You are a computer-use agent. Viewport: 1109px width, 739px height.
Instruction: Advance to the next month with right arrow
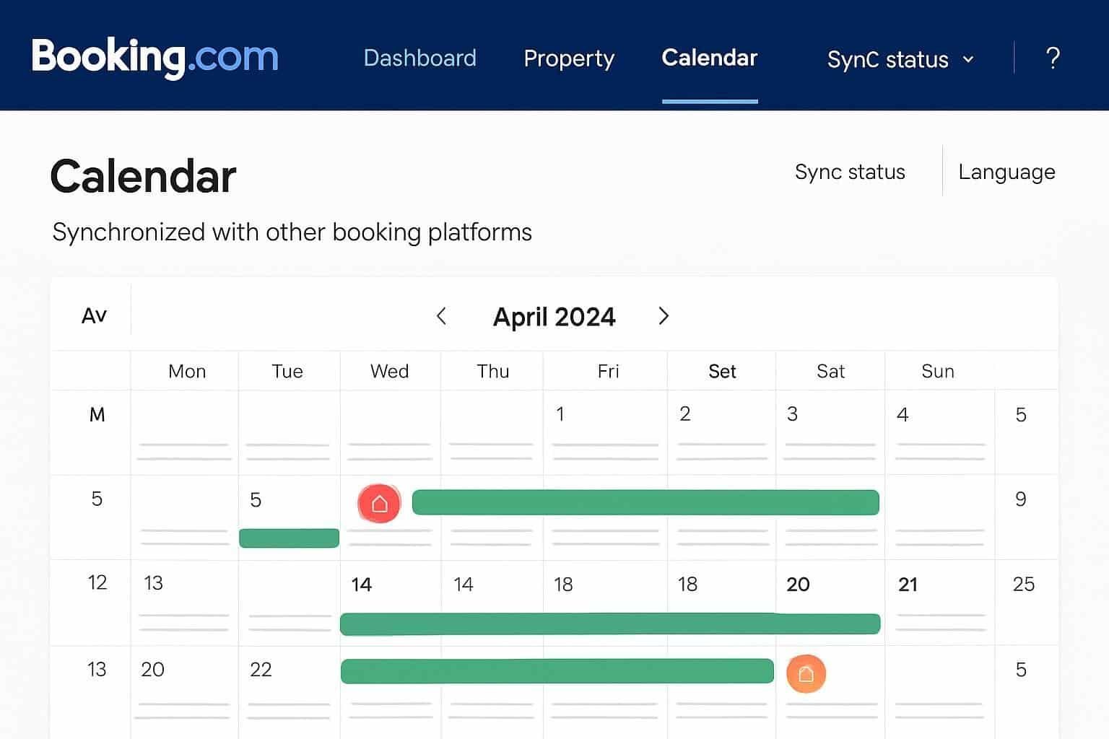click(663, 316)
